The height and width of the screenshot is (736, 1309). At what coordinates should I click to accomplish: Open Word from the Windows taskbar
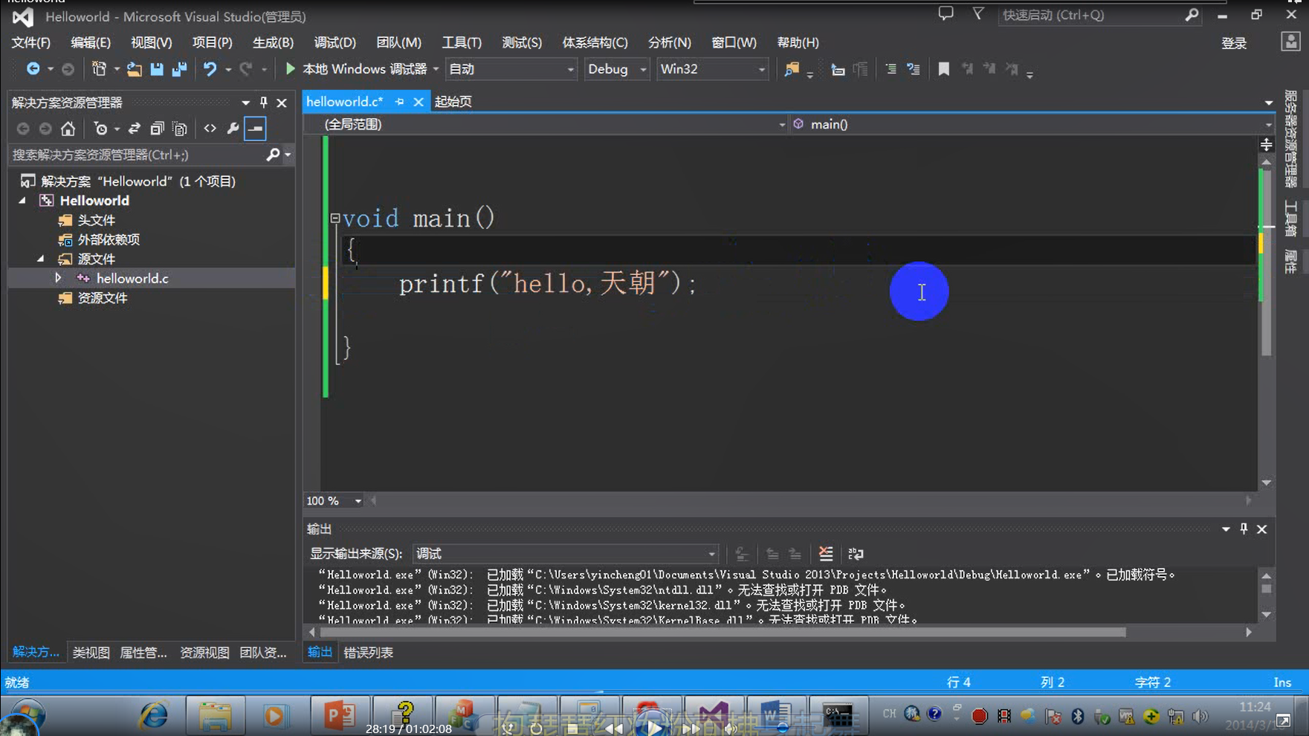click(x=775, y=715)
